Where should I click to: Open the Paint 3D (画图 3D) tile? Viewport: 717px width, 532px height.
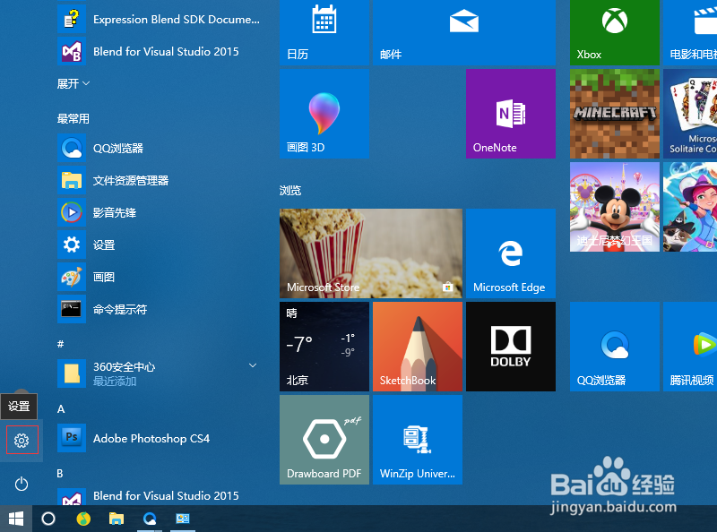click(x=324, y=114)
